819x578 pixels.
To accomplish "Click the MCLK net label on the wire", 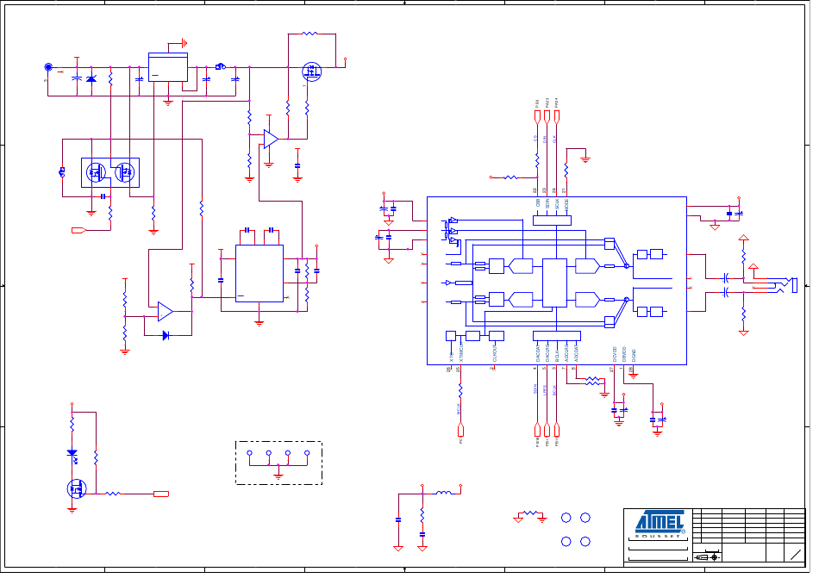I will click(x=459, y=409).
